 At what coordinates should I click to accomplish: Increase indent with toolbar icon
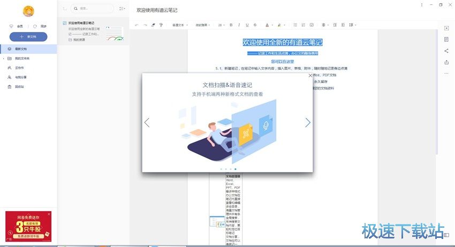[x=335, y=25]
